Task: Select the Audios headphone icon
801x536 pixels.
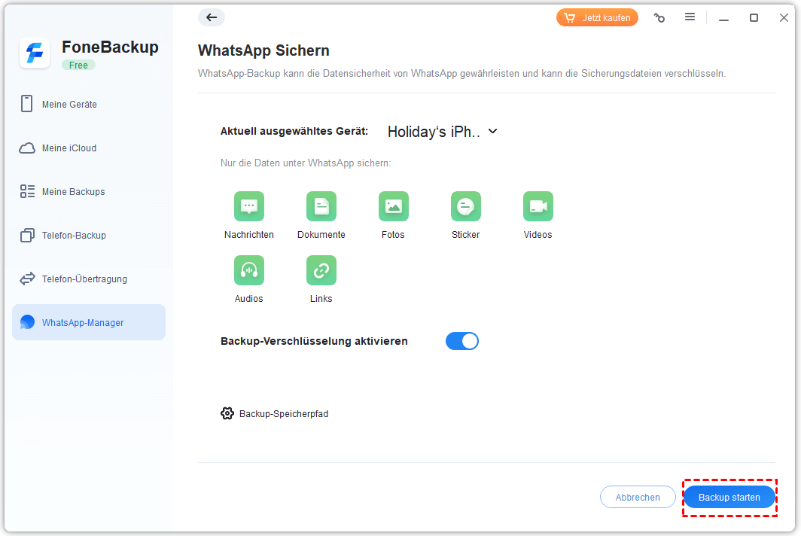Action: [x=249, y=270]
